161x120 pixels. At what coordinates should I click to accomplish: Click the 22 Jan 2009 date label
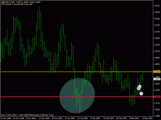(83, 118)
